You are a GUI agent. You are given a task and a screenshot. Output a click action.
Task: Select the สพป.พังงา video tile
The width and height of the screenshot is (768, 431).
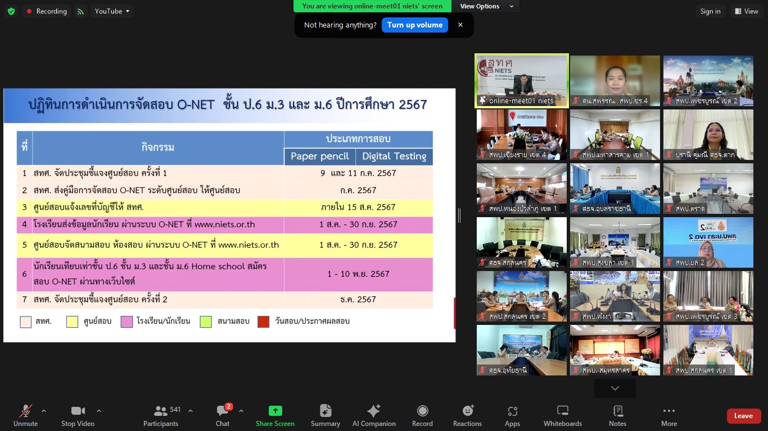point(615,296)
